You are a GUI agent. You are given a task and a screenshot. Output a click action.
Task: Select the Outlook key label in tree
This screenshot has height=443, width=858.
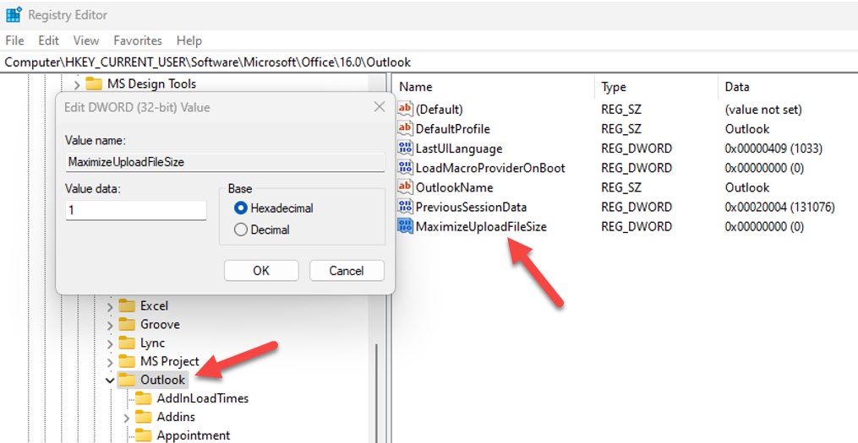(x=162, y=380)
